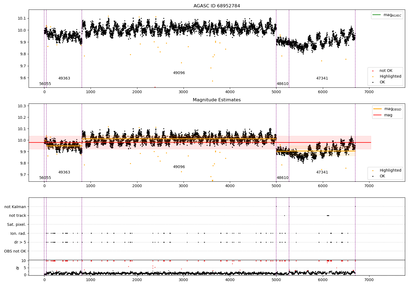Click obsid label 49096 in the top plot
Image resolution: width=409 pixels, height=286 pixels.
[x=179, y=73]
